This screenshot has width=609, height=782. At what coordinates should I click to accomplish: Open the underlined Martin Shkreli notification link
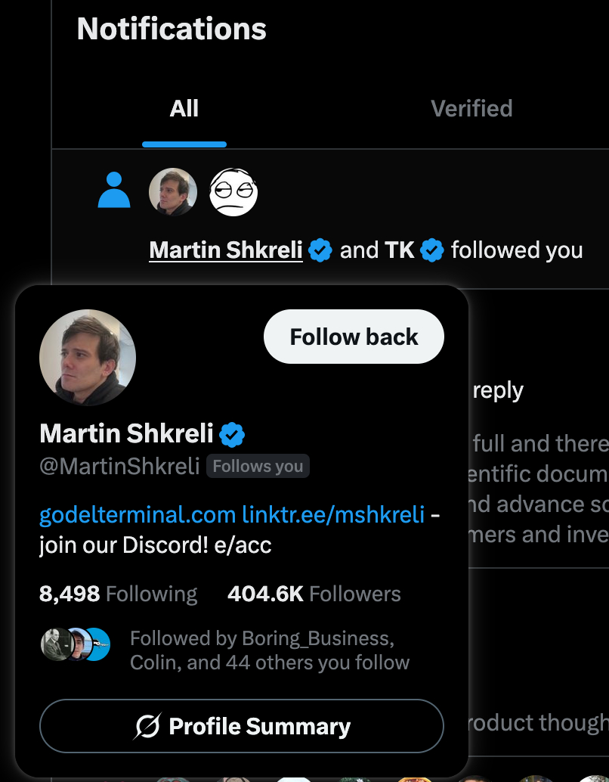click(x=226, y=250)
